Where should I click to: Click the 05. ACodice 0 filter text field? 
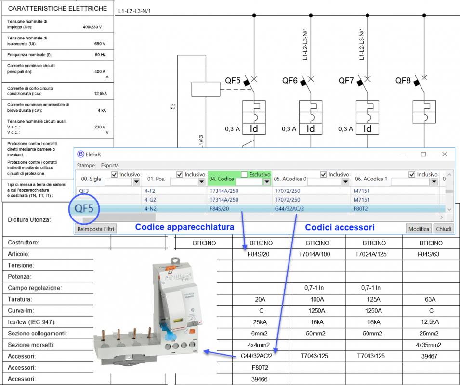[325, 182]
